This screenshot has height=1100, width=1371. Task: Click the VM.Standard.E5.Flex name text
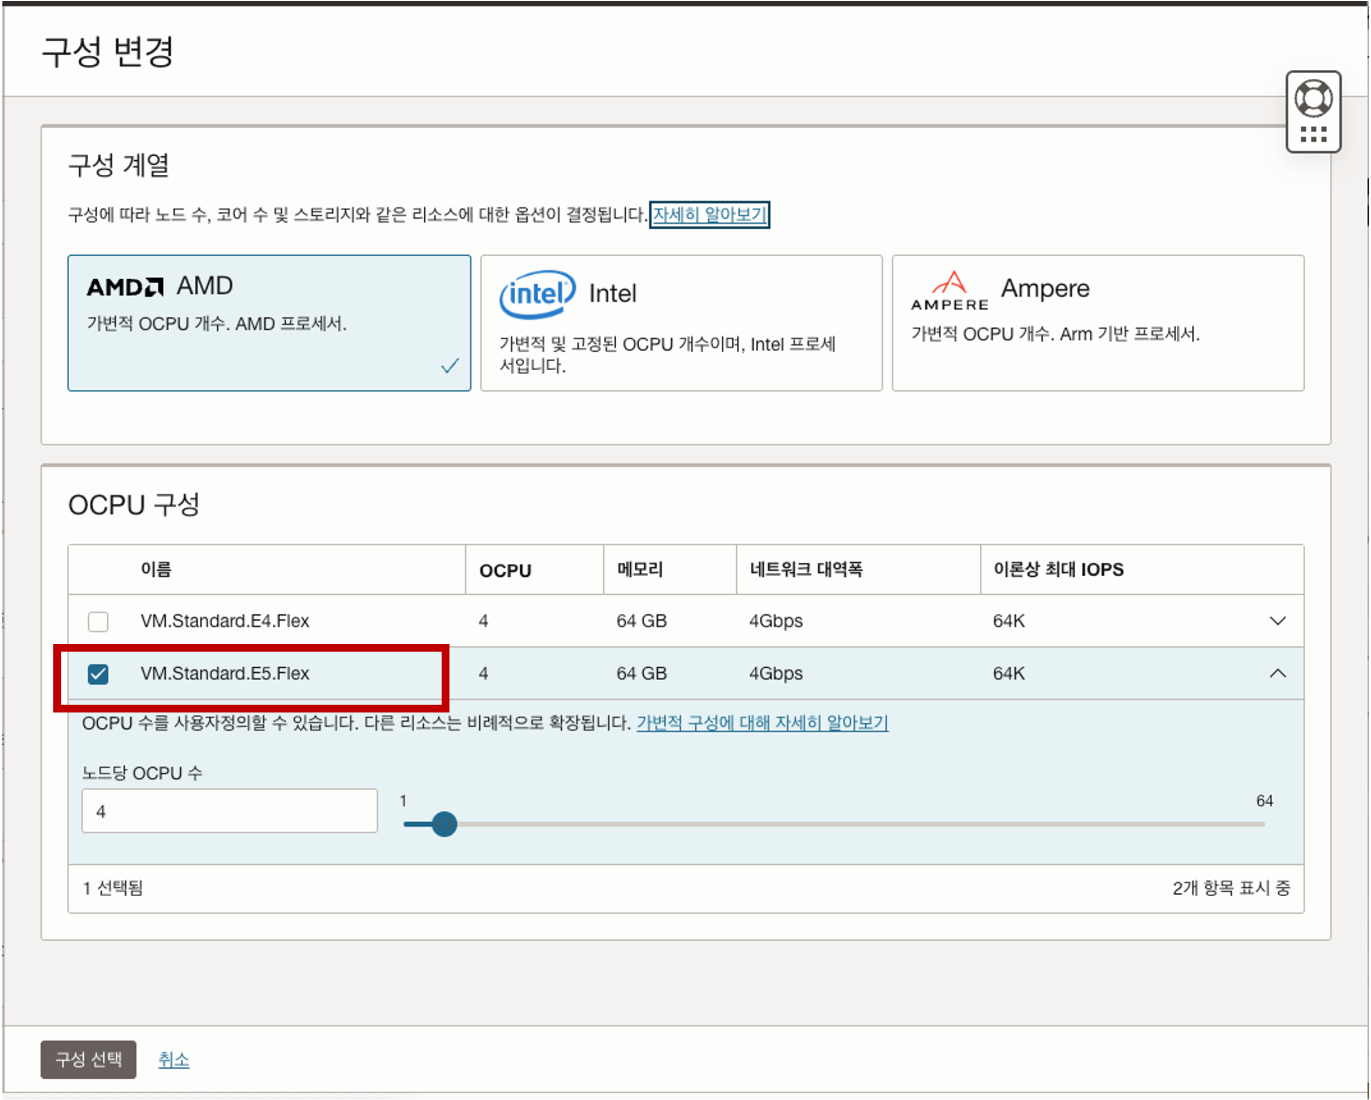tap(224, 674)
